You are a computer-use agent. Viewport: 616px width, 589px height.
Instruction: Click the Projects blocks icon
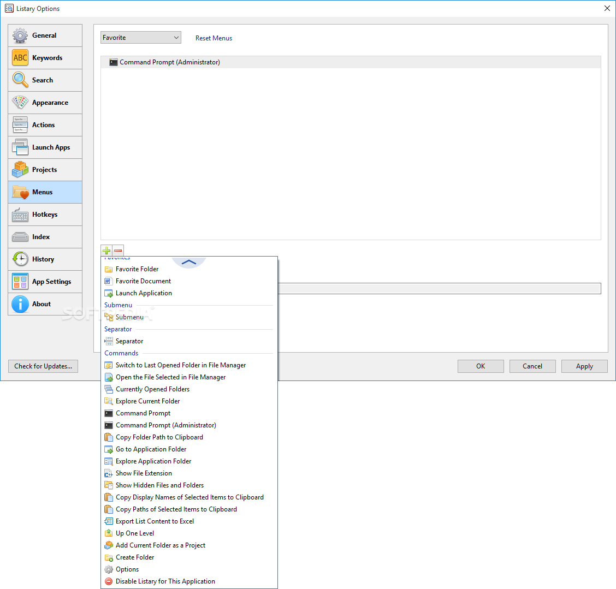click(x=20, y=170)
